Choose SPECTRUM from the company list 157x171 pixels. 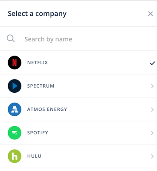41,86
